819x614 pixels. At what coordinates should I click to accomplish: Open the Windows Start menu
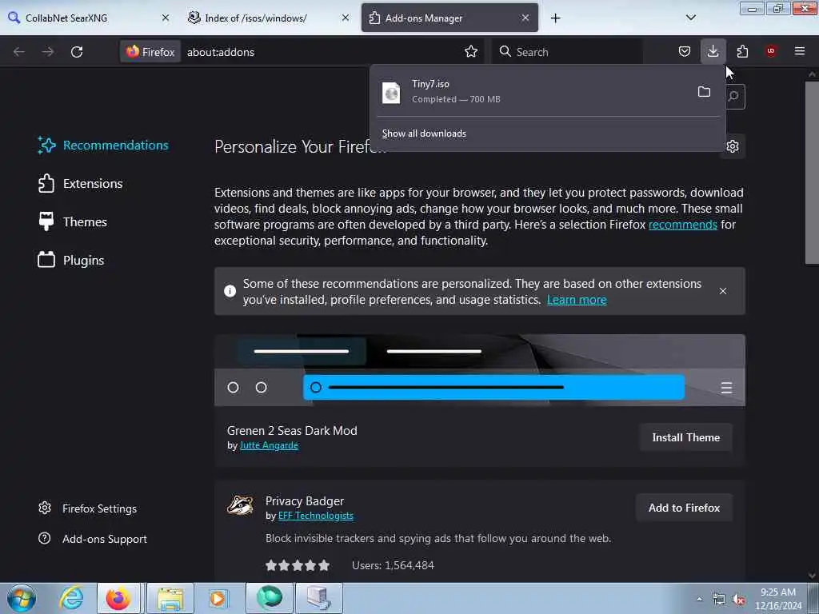(22, 598)
